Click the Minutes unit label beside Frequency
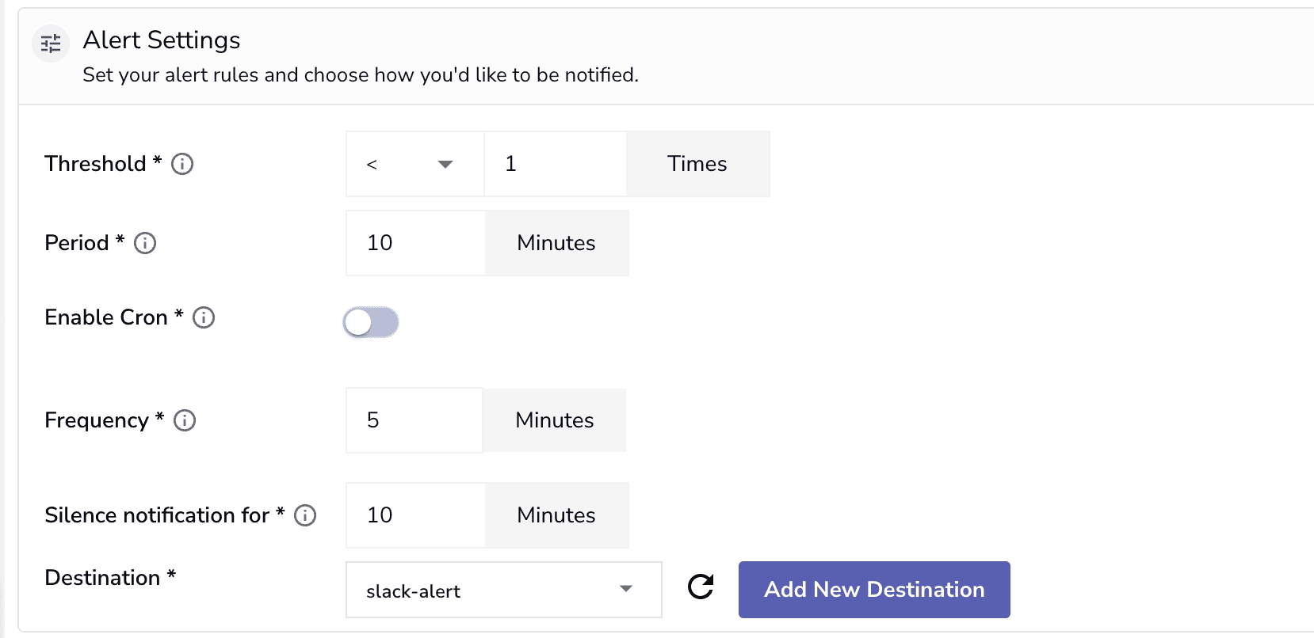 click(x=554, y=420)
